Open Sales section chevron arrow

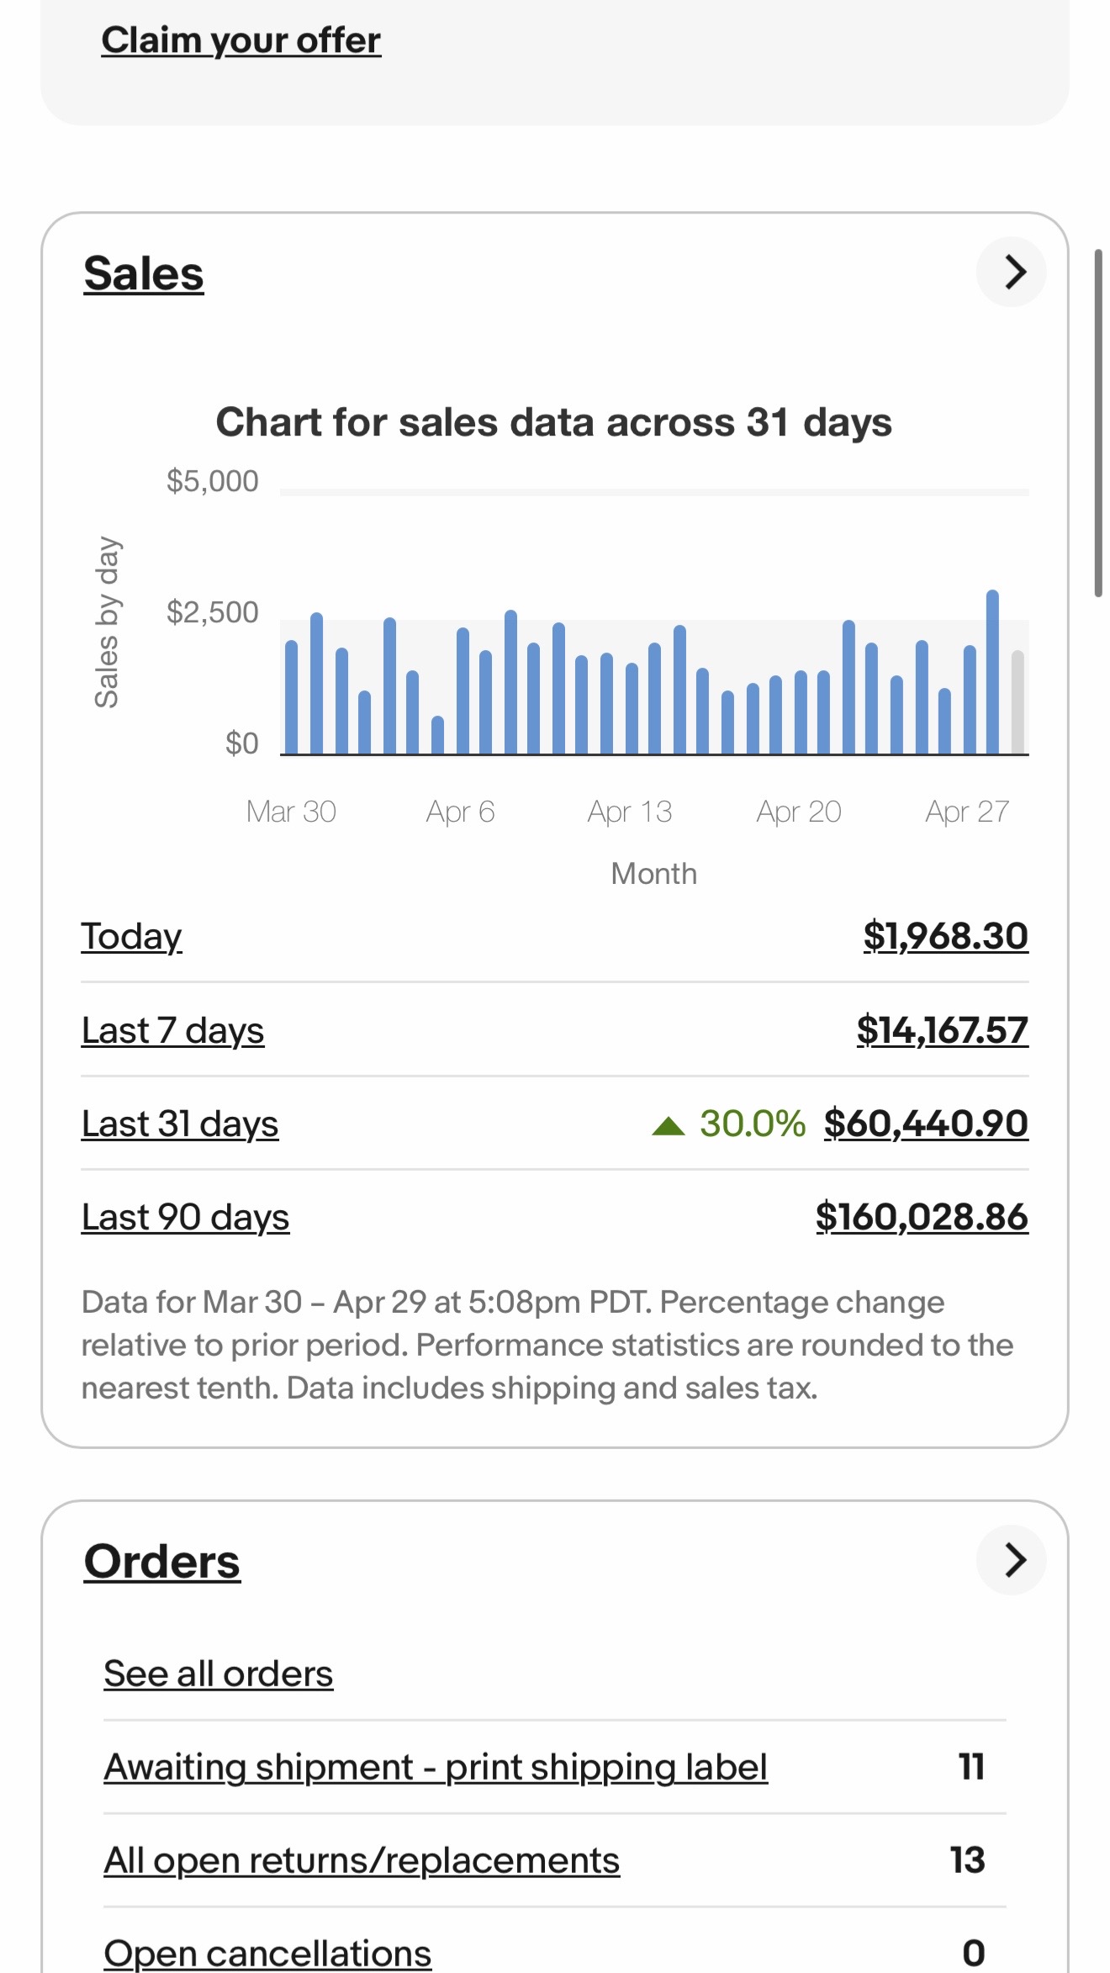coord(1011,272)
